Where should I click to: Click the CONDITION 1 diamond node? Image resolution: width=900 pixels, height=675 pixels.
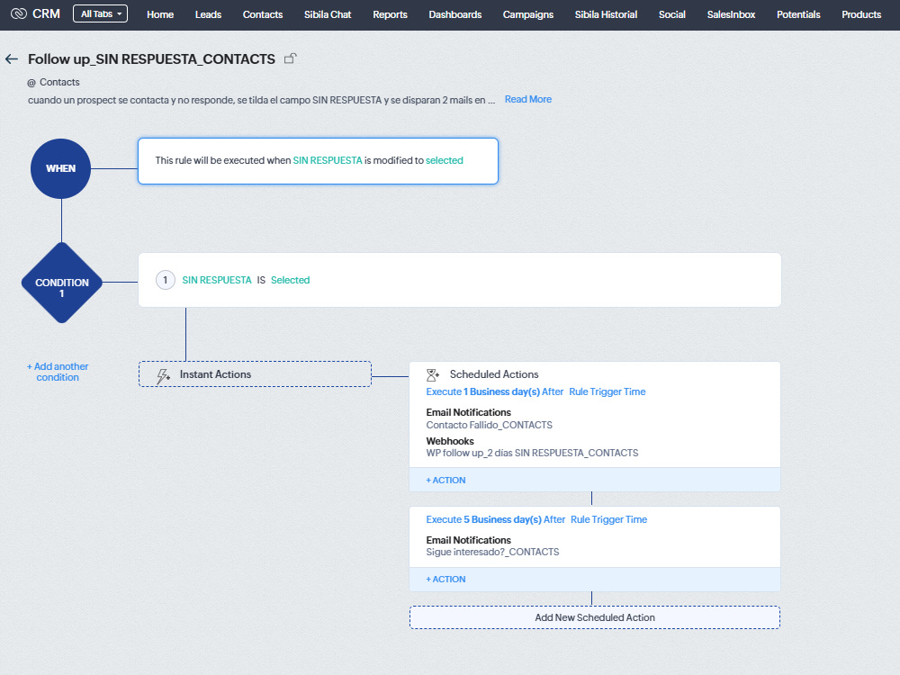62,283
